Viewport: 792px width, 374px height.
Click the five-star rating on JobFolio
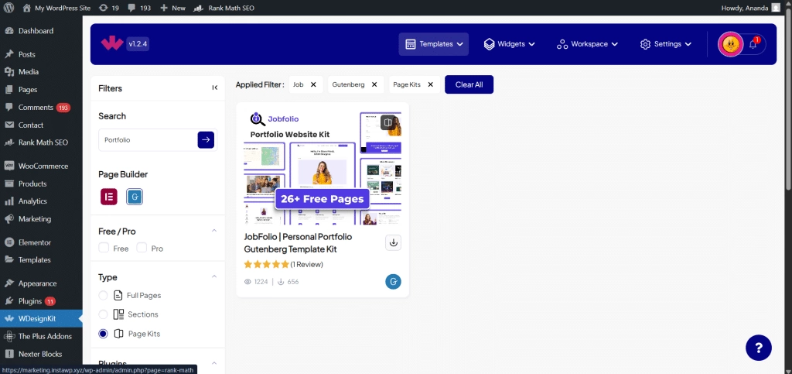(266, 264)
